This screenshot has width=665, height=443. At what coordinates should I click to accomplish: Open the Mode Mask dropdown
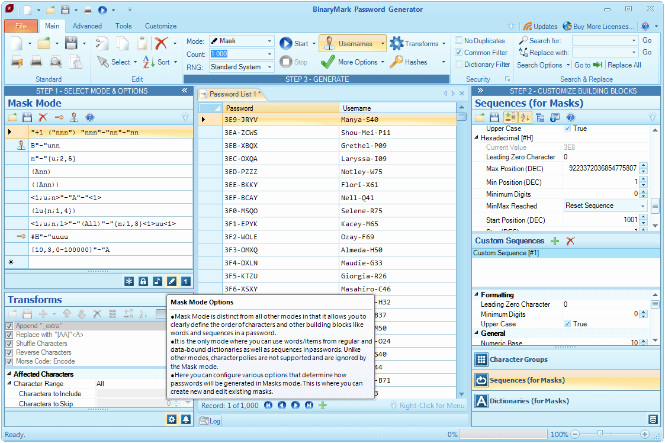269,41
